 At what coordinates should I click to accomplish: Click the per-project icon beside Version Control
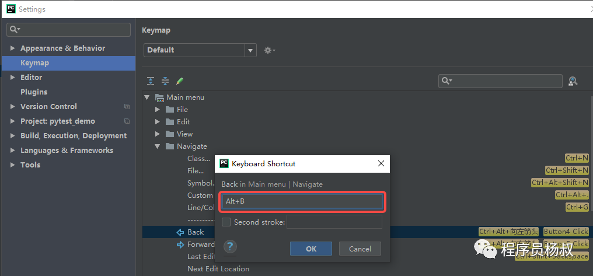tap(127, 107)
